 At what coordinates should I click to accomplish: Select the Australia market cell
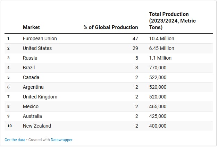click(32, 116)
